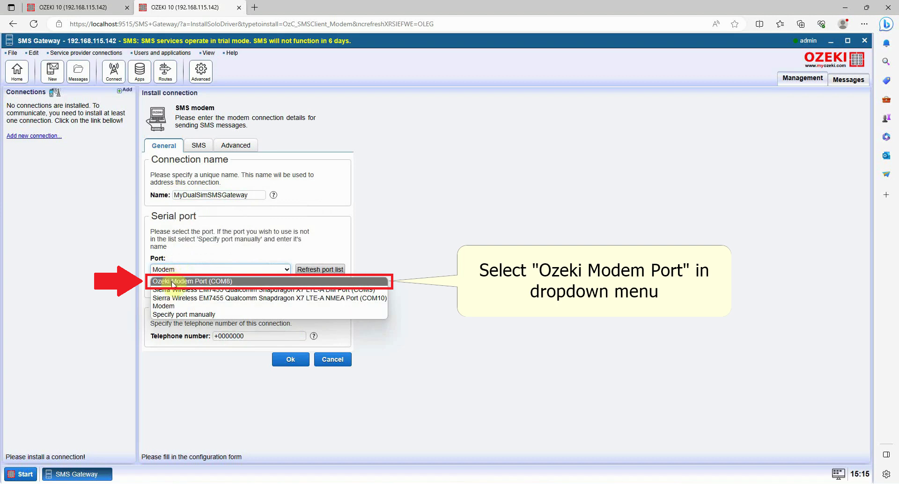This screenshot has width=899, height=484.
Task: Click the sidebar add plus icon
Action: [x=886, y=194]
